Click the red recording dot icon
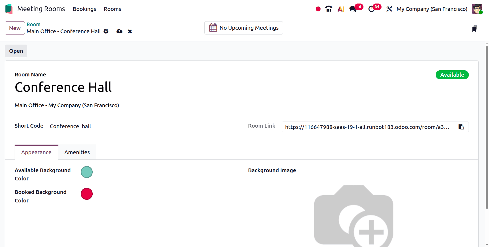Viewport: 489px width, 247px height. tap(318, 9)
